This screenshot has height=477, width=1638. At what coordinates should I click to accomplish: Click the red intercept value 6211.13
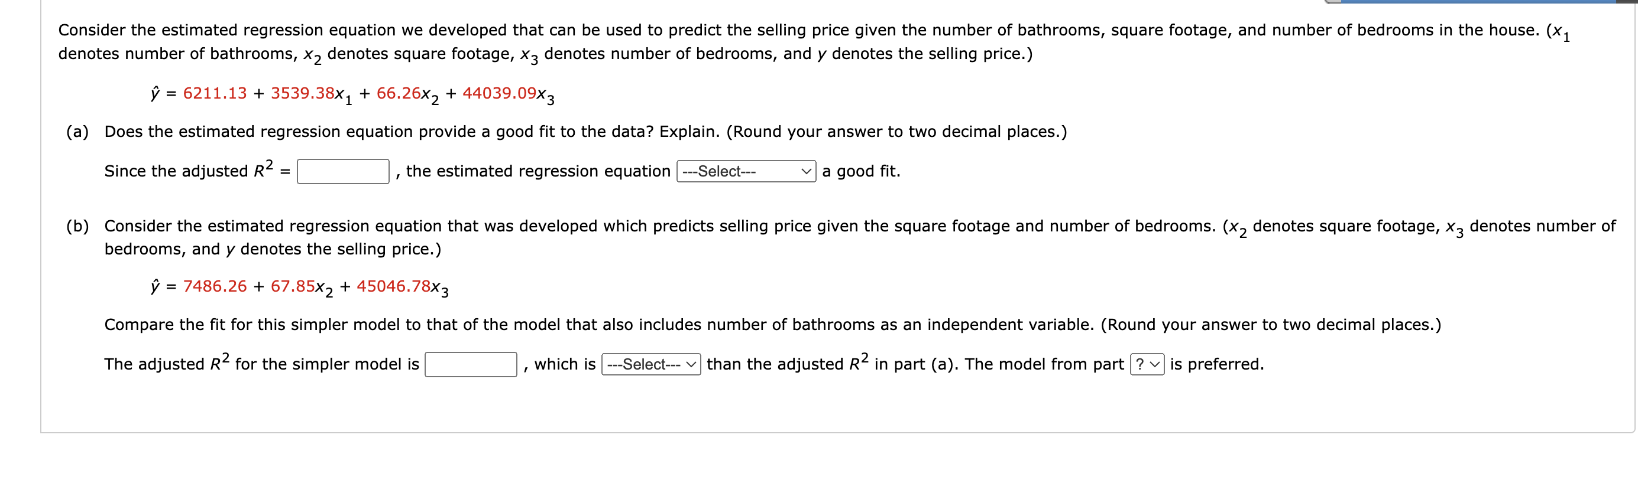coord(214,93)
